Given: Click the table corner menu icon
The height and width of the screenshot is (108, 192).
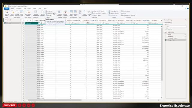Looking at the screenshot, I should (23, 23).
